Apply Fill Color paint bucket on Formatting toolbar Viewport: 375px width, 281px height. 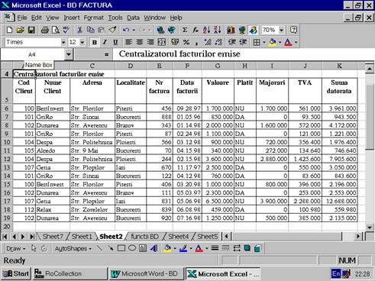(x=273, y=42)
